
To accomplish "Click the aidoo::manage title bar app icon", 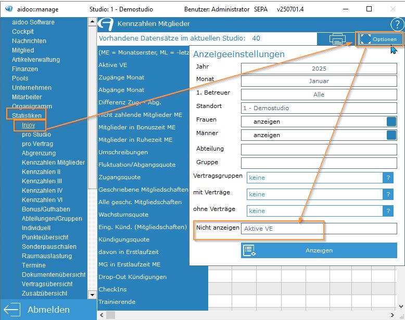I will point(9,9).
